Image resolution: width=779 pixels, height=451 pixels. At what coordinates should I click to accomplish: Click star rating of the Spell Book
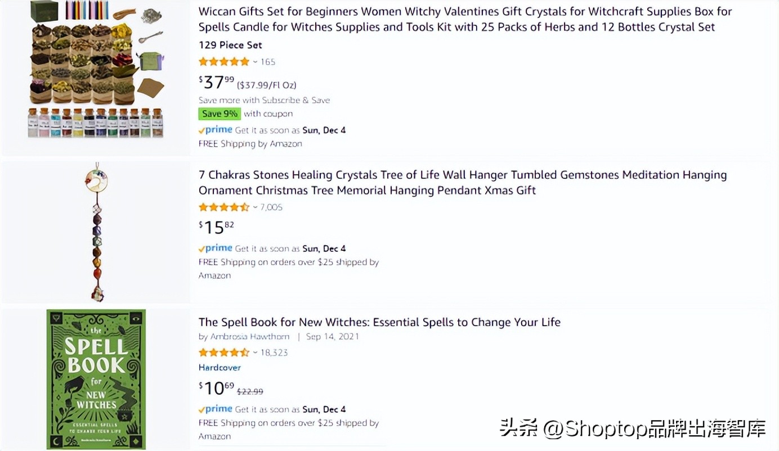223,353
